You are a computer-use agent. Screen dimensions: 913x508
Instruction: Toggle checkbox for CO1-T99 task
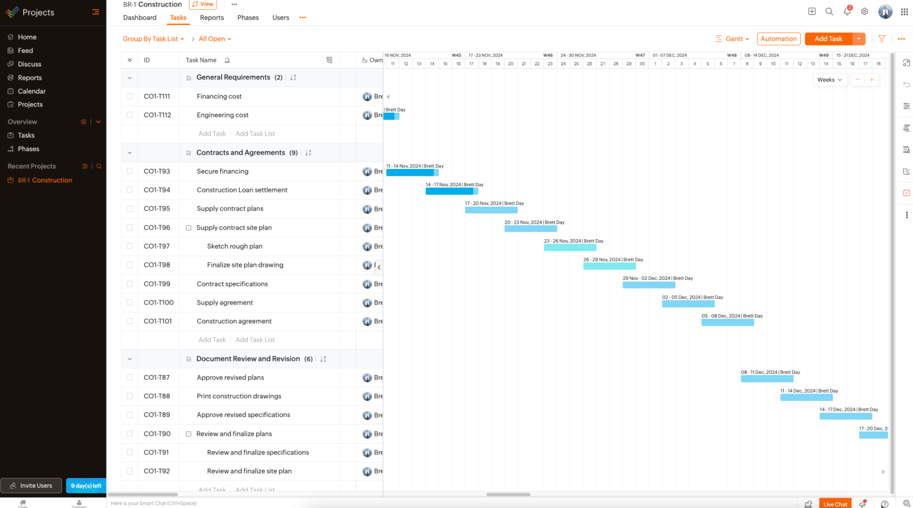coord(130,284)
